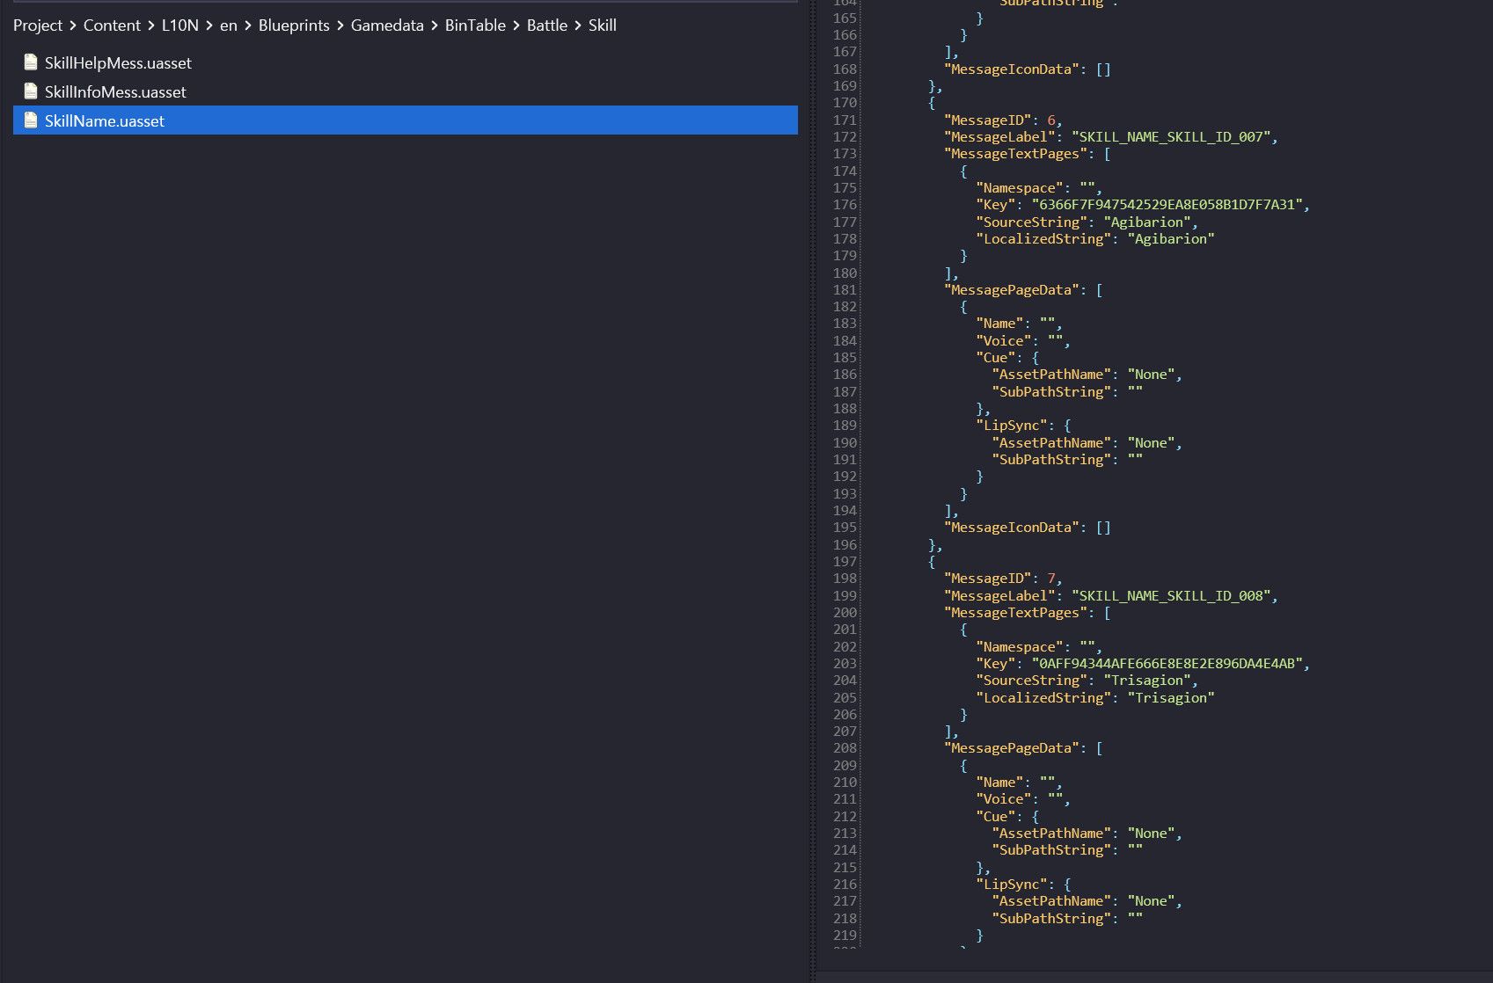This screenshot has height=983, width=1493.
Task: Go to Skill breadcrumb folder
Action: click(603, 25)
